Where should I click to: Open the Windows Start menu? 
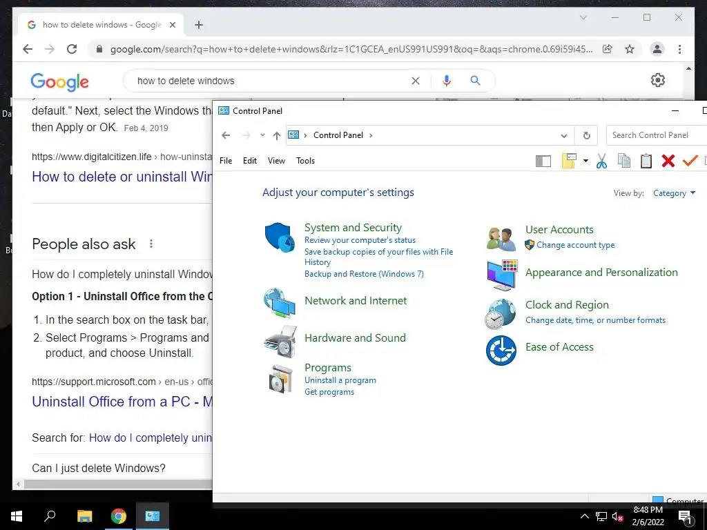point(17,516)
